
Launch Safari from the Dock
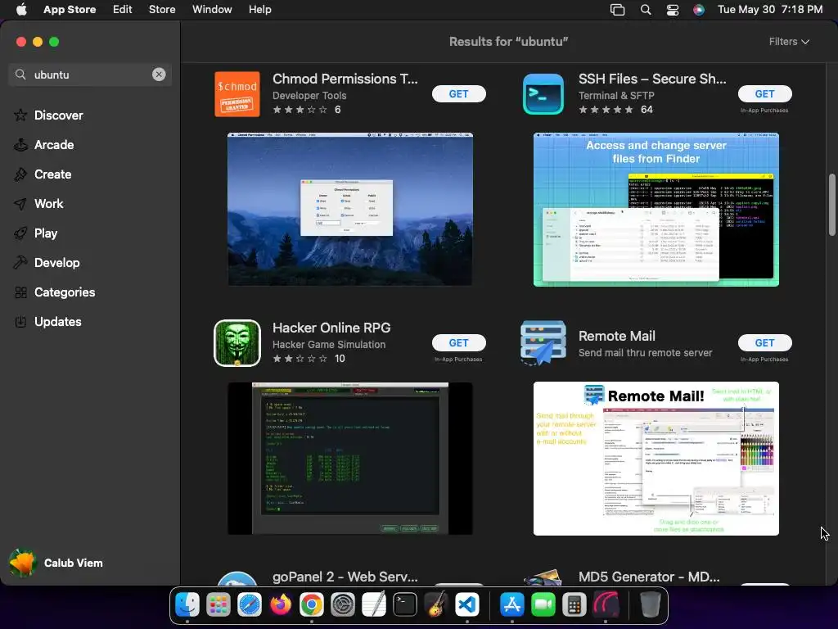[x=250, y=605]
